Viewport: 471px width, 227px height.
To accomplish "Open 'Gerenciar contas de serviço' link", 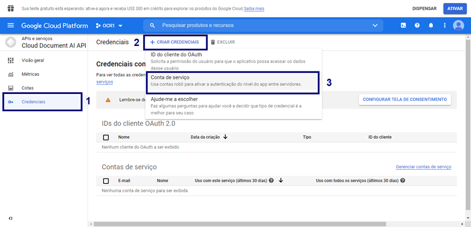I will tap(423, 167).
